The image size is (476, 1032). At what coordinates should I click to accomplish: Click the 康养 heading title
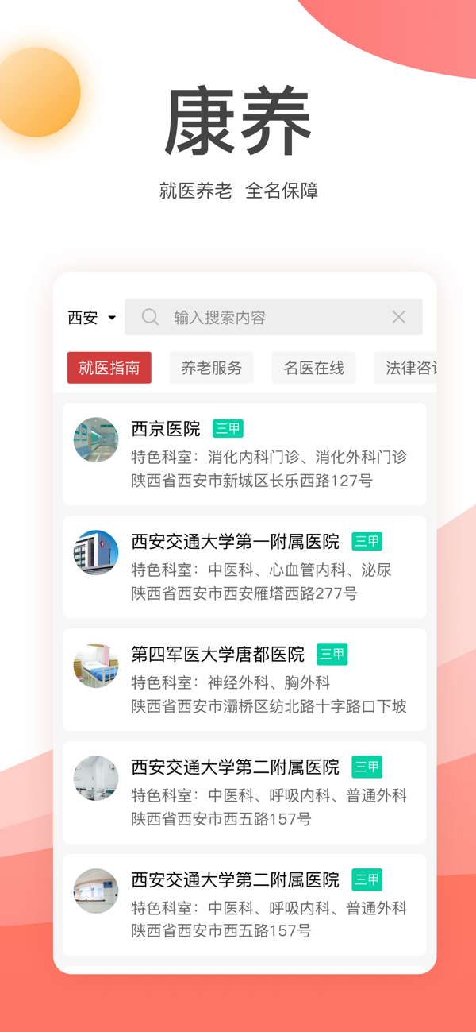pyautogui.click(x=238, y=122)
